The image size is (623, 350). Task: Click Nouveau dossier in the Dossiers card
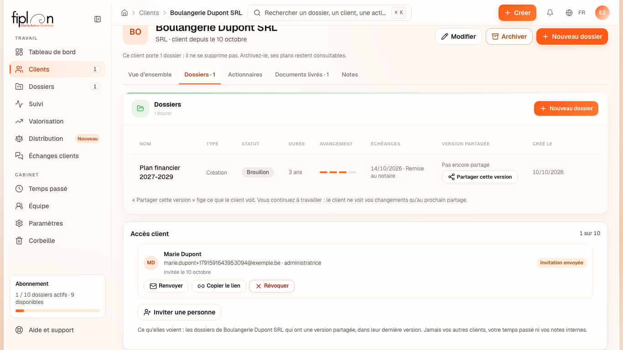pos(566,108)
